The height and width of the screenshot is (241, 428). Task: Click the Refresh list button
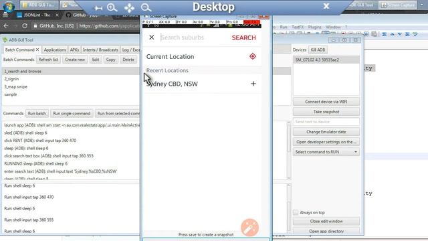point(48,60)
